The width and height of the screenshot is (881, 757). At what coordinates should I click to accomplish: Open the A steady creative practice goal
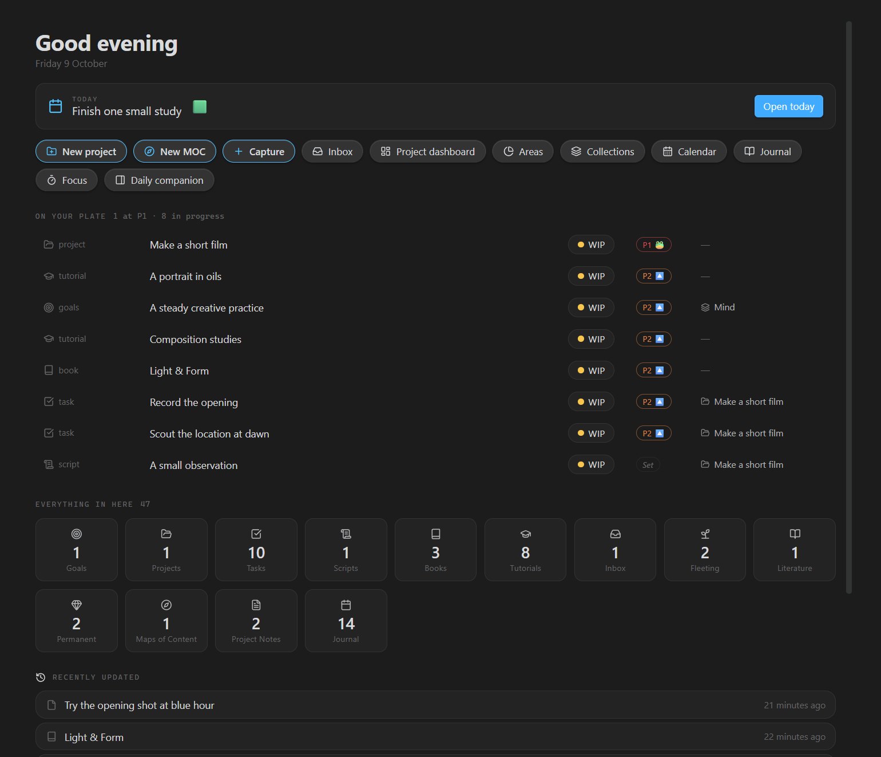(x=207, y=308)
